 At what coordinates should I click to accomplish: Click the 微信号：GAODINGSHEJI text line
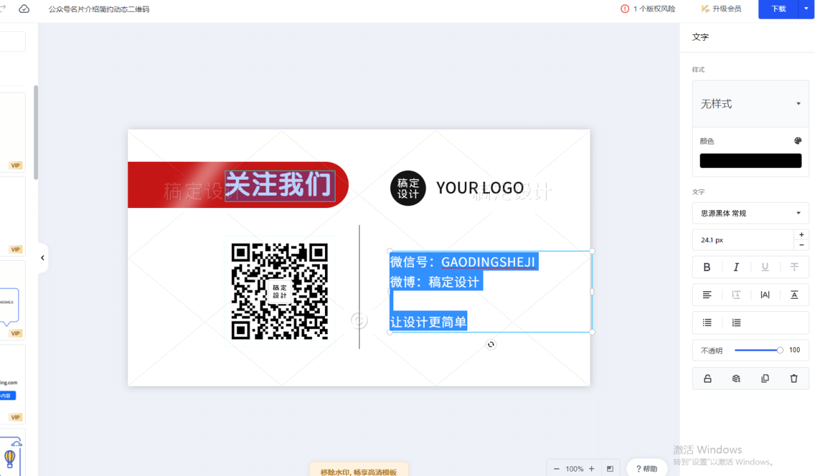462,262
